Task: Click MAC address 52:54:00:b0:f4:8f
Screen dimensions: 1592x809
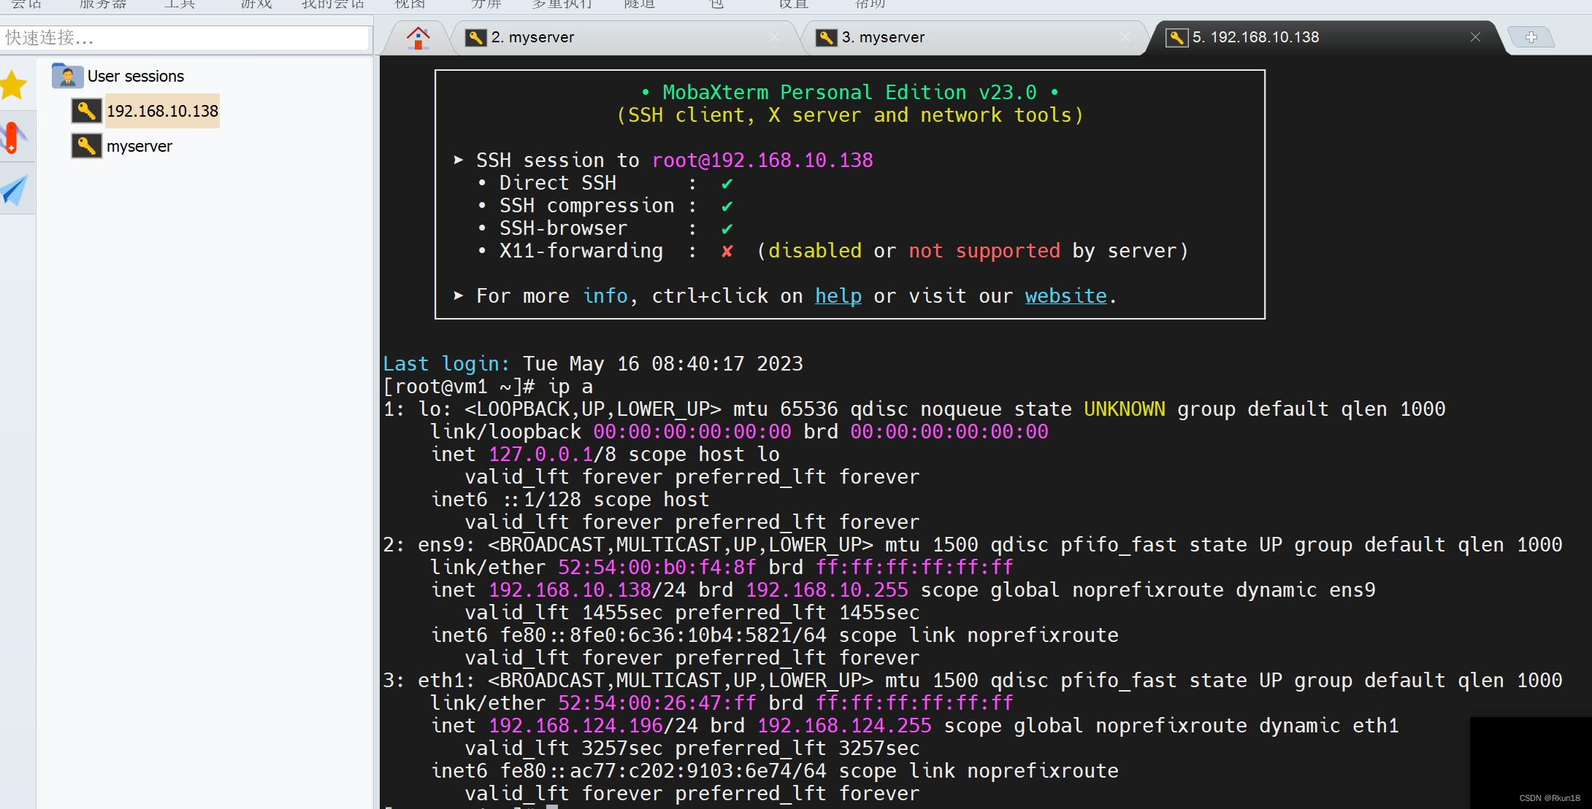Action: (657, 568)
